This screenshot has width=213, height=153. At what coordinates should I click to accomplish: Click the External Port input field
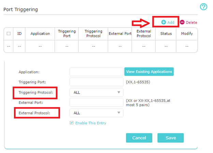point(97,102)
